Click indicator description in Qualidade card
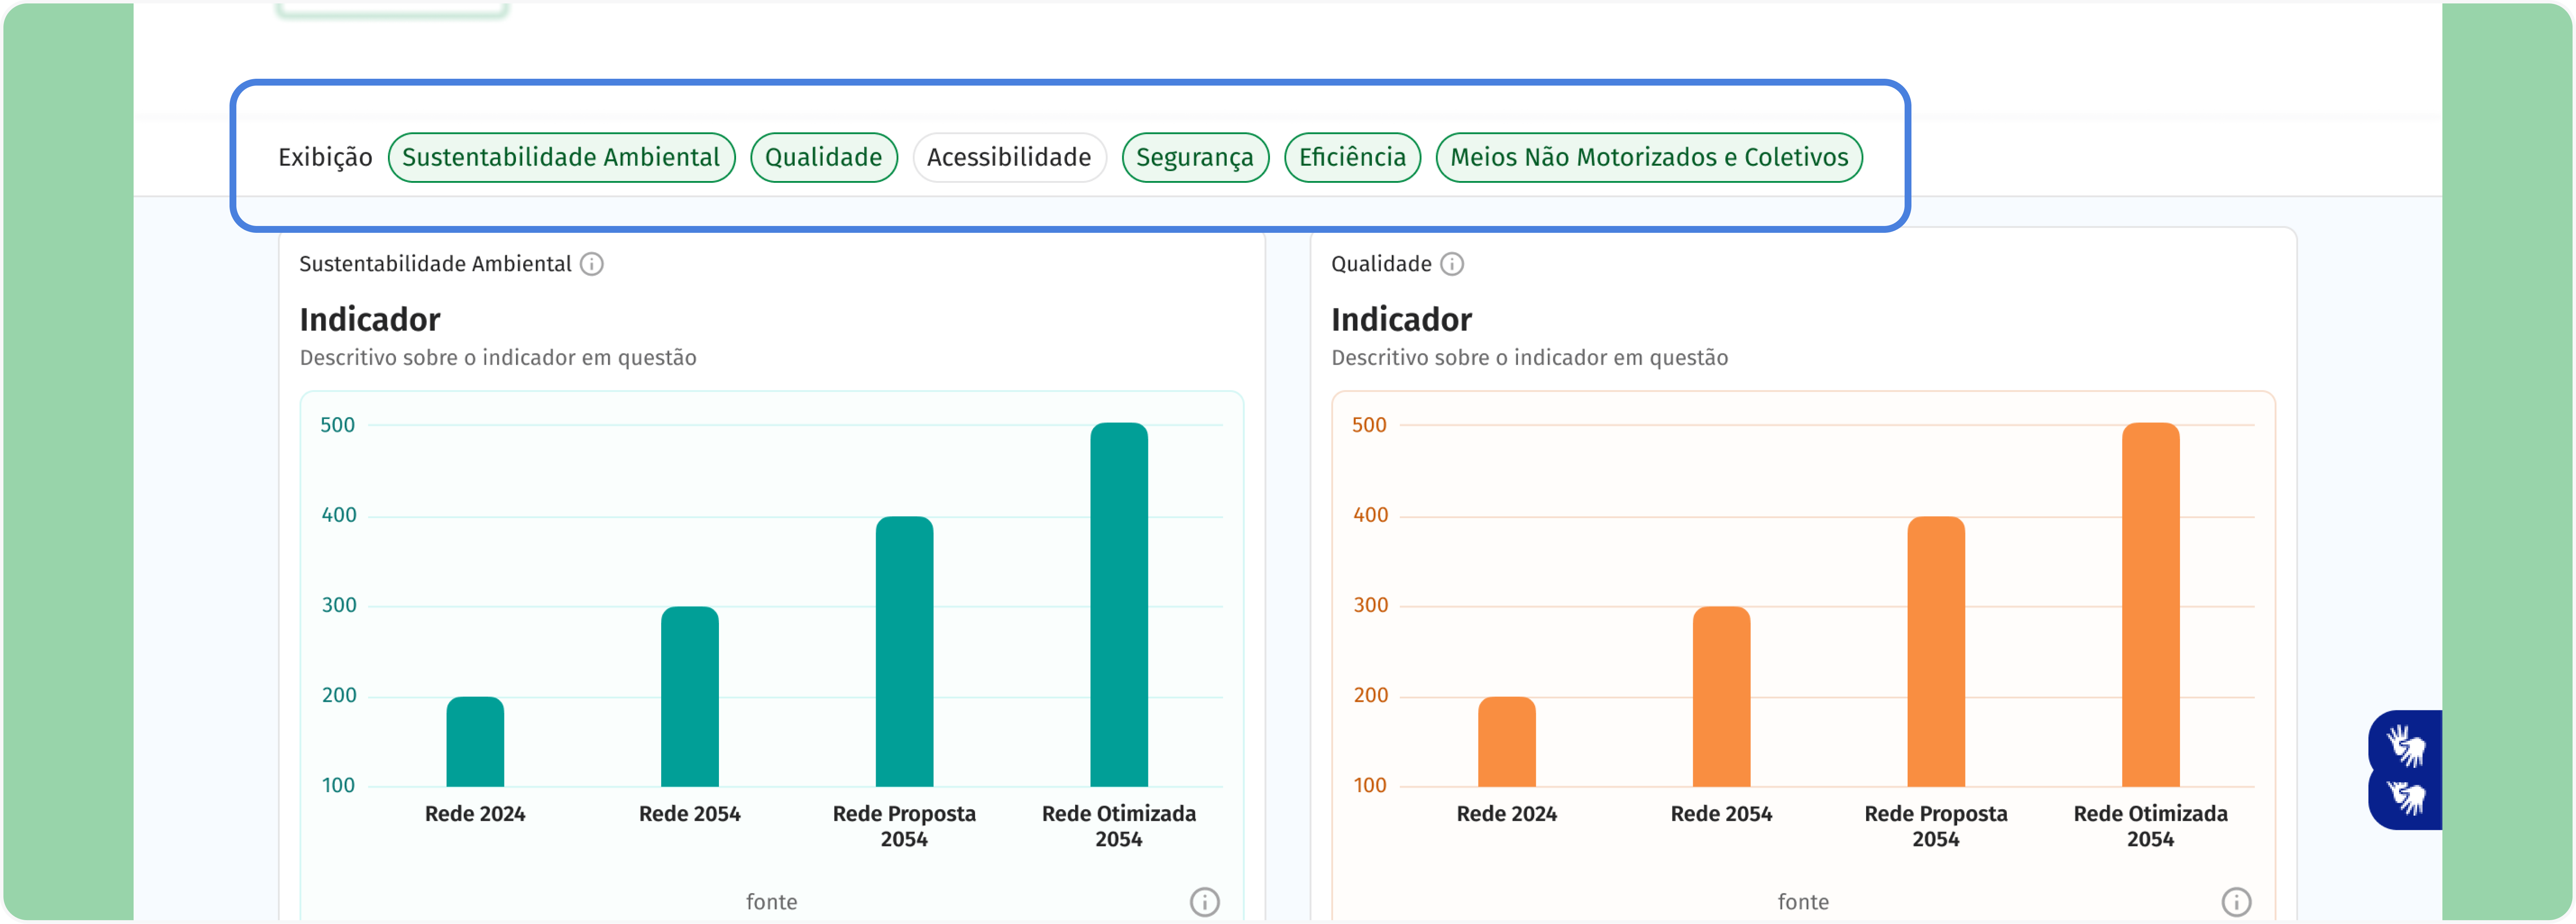 [1530, 358]
